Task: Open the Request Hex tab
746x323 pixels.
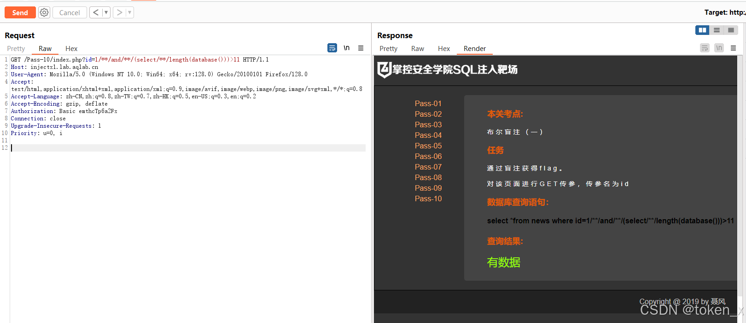Action: point(71,49)
